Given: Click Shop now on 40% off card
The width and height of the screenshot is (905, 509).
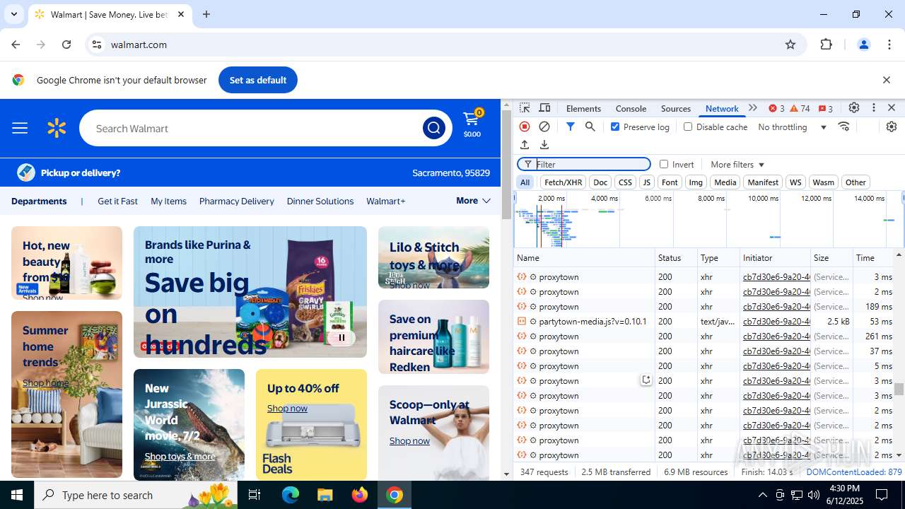Looking at the screenshot, I should [x=287, y=408].
